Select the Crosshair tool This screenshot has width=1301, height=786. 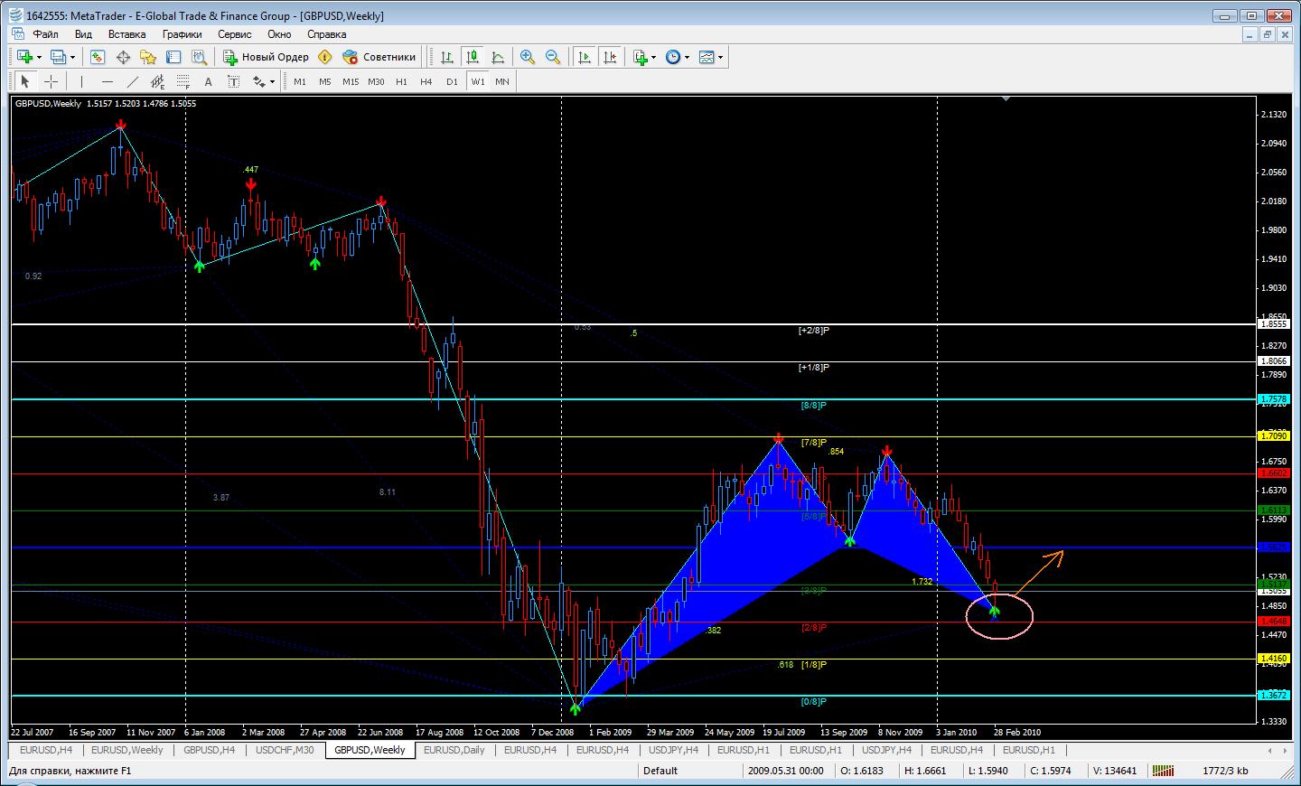coord(51,81)
